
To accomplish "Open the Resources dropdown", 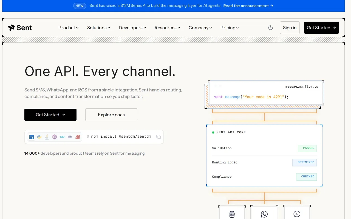I will (x=168, y=28).
